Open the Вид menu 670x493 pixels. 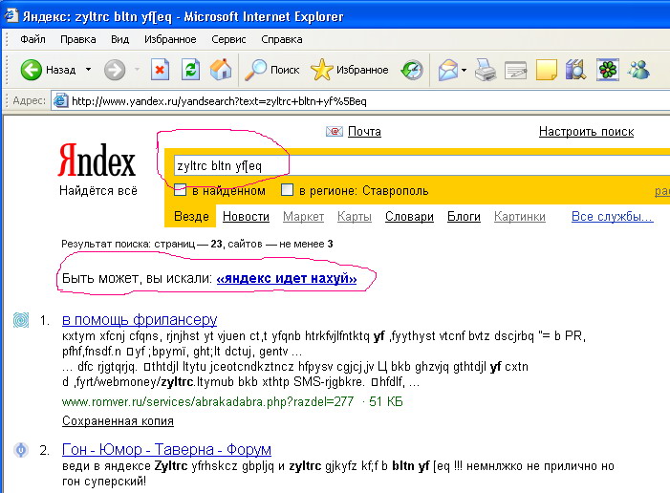(x=120, y=39)
